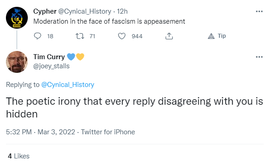Screen dimensions: 270x168
Task: Open the Cypher display name
Action: tap(45, 11)
